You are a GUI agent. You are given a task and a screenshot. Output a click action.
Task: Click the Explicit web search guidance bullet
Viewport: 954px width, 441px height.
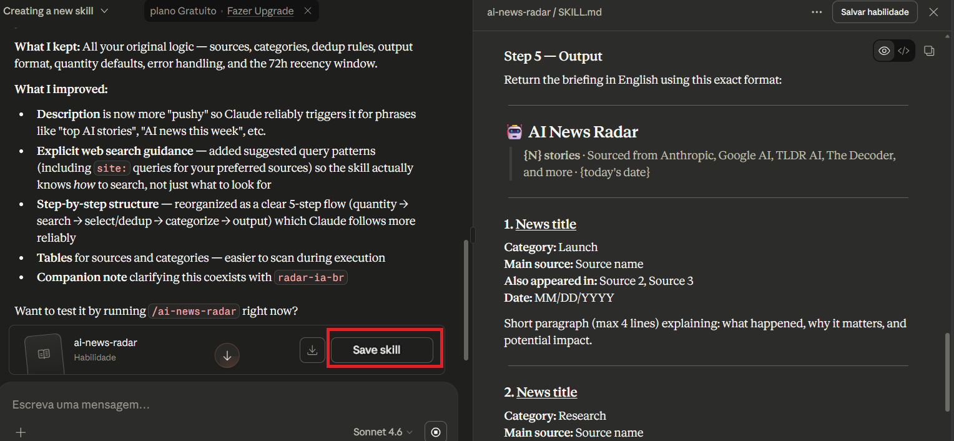(226, 168)
